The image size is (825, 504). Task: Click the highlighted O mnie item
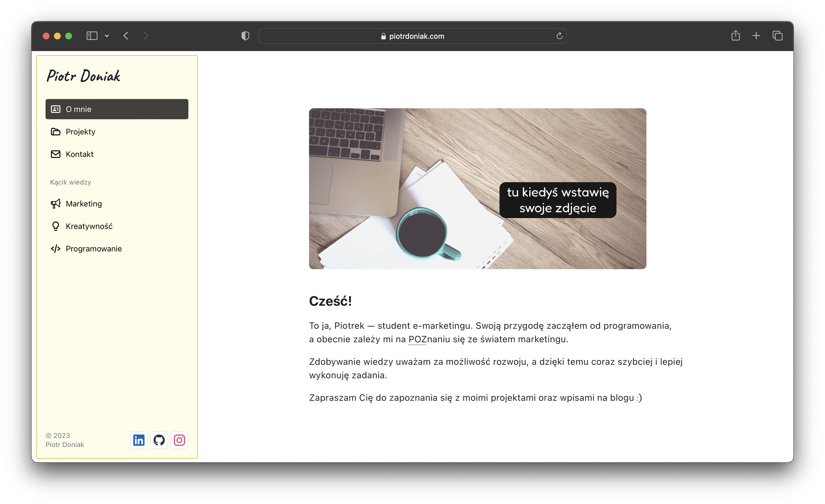coord(116,109)
